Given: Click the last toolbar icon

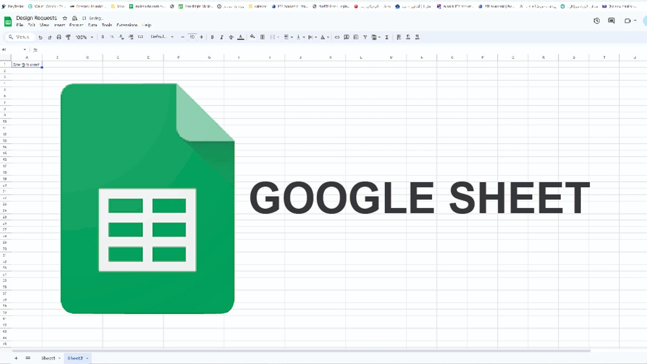Looking at the screenshot, I should point(417,37).
